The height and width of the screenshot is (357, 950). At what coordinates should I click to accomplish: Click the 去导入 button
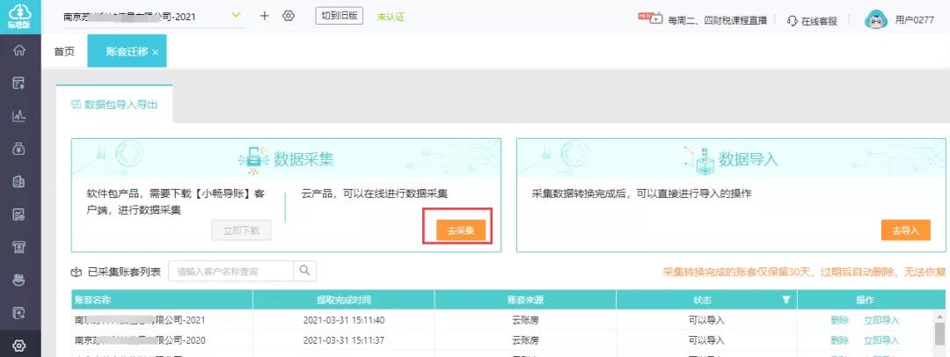[x=905, y=230]
